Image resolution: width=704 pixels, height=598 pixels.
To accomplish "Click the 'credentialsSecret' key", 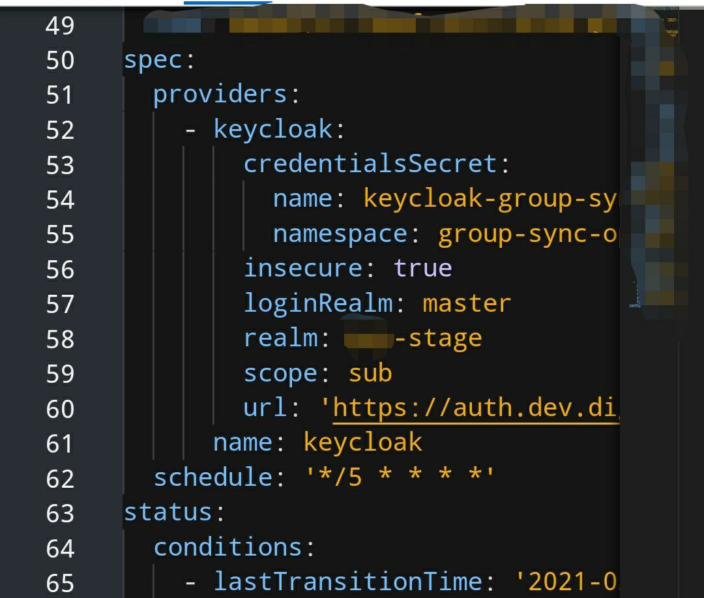I will 370,164.
